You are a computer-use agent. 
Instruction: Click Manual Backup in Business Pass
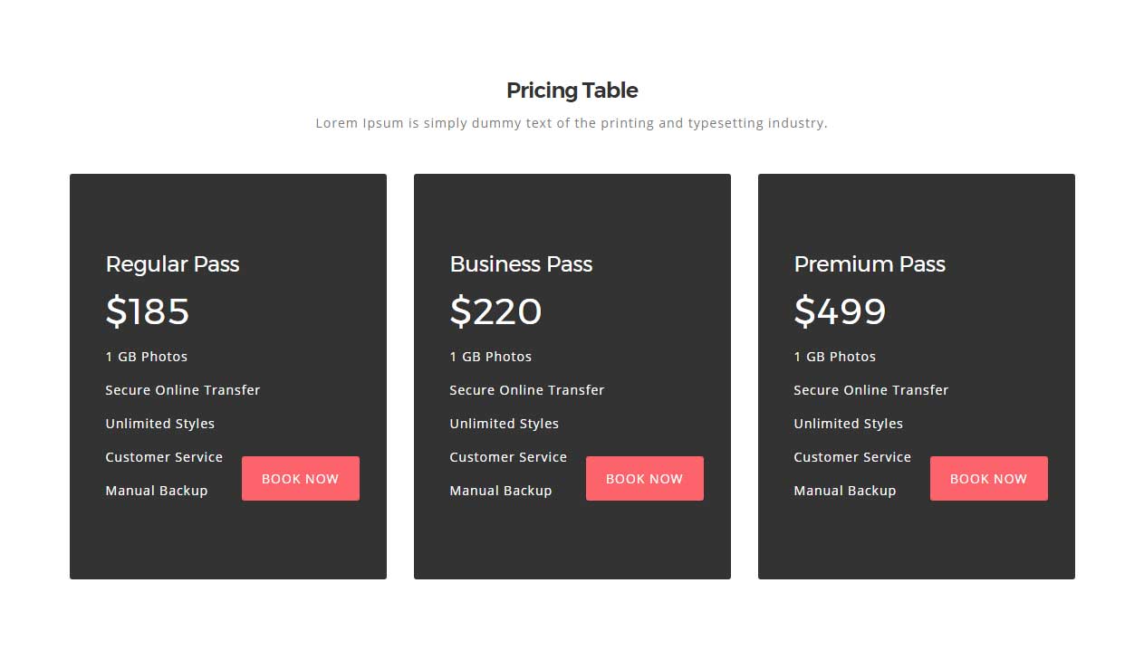tap(501, 491)
